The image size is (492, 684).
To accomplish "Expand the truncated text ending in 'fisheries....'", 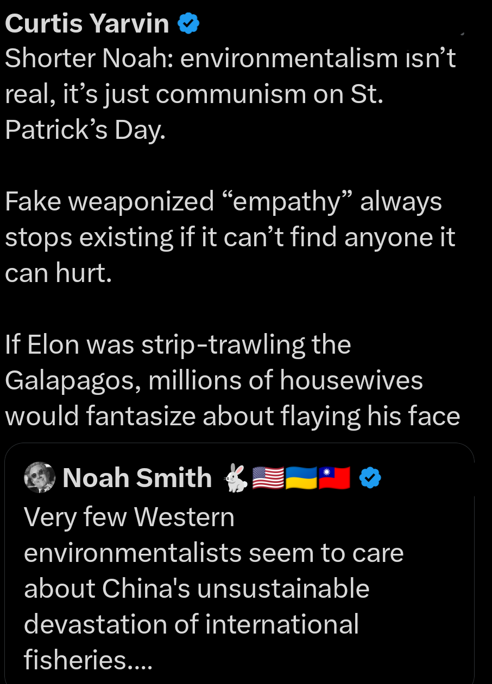I will (87, 659).
